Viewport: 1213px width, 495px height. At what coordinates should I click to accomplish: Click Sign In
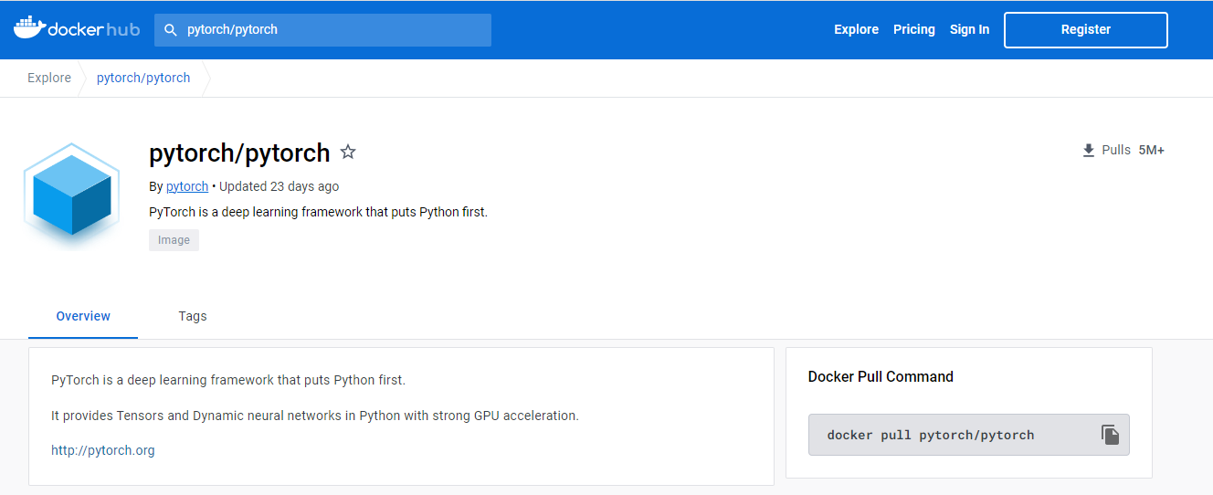[969, 29]
